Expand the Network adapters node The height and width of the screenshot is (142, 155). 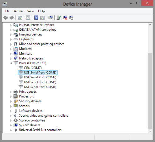pyautogui.click(x=11, y=59)
